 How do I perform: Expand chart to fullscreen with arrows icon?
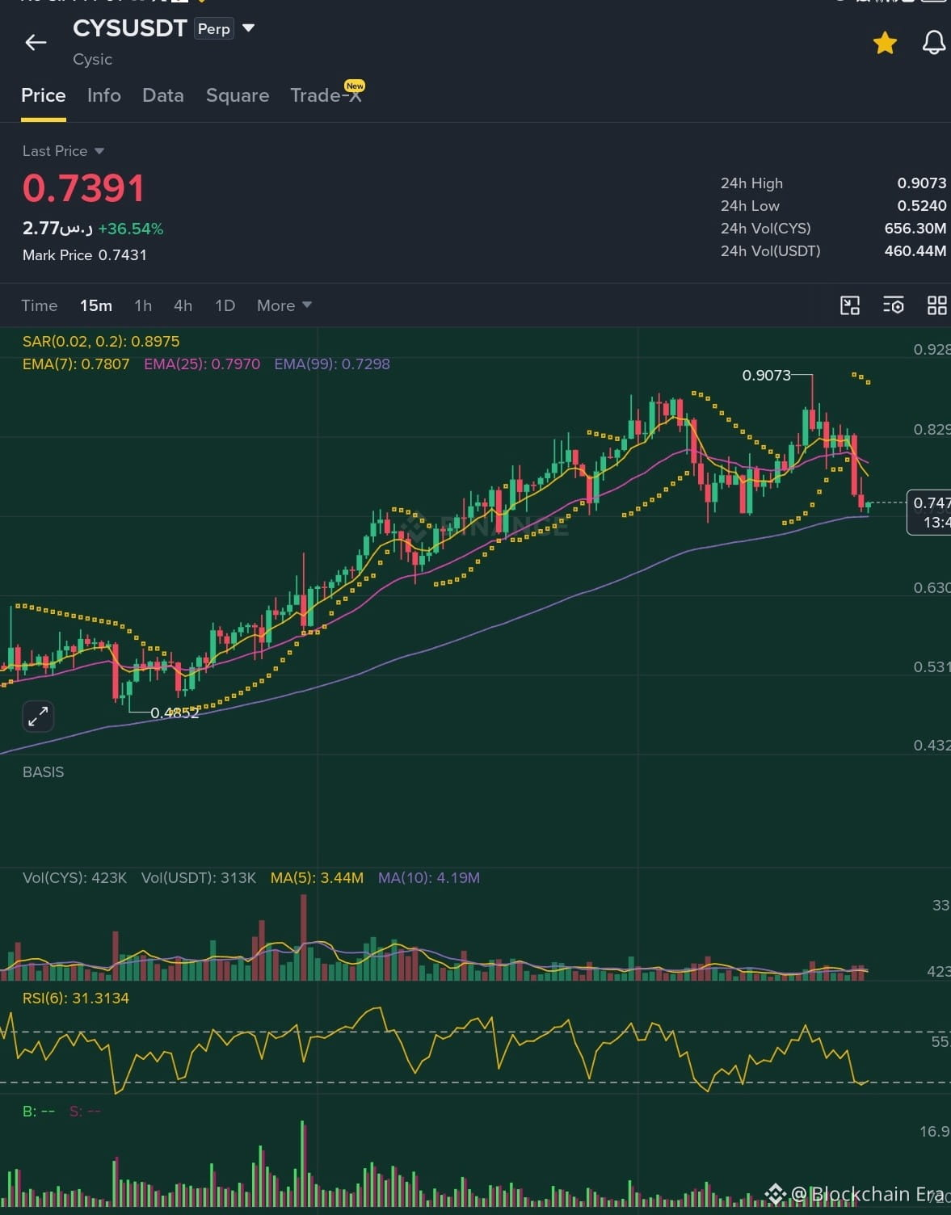coord(38,716)
